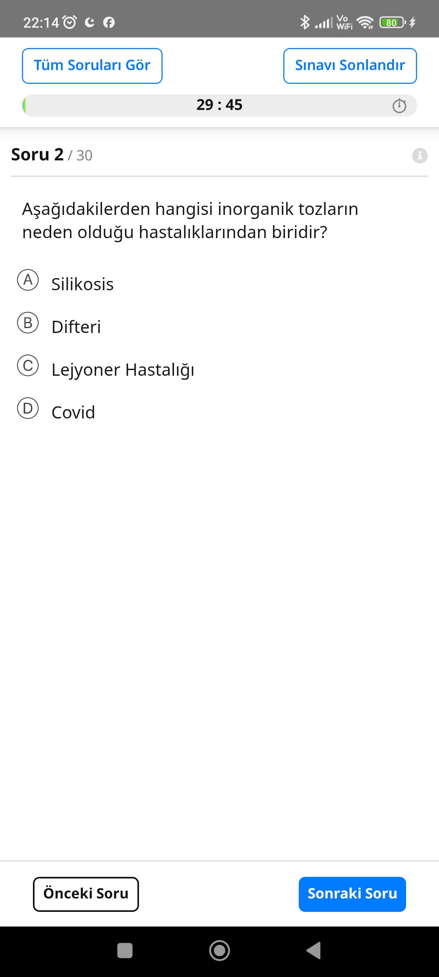Image resolution: width=439 pixels, height=977 pixels.
Task: Click the 29:45 countdown timer bar
Action: coord(219,105)
